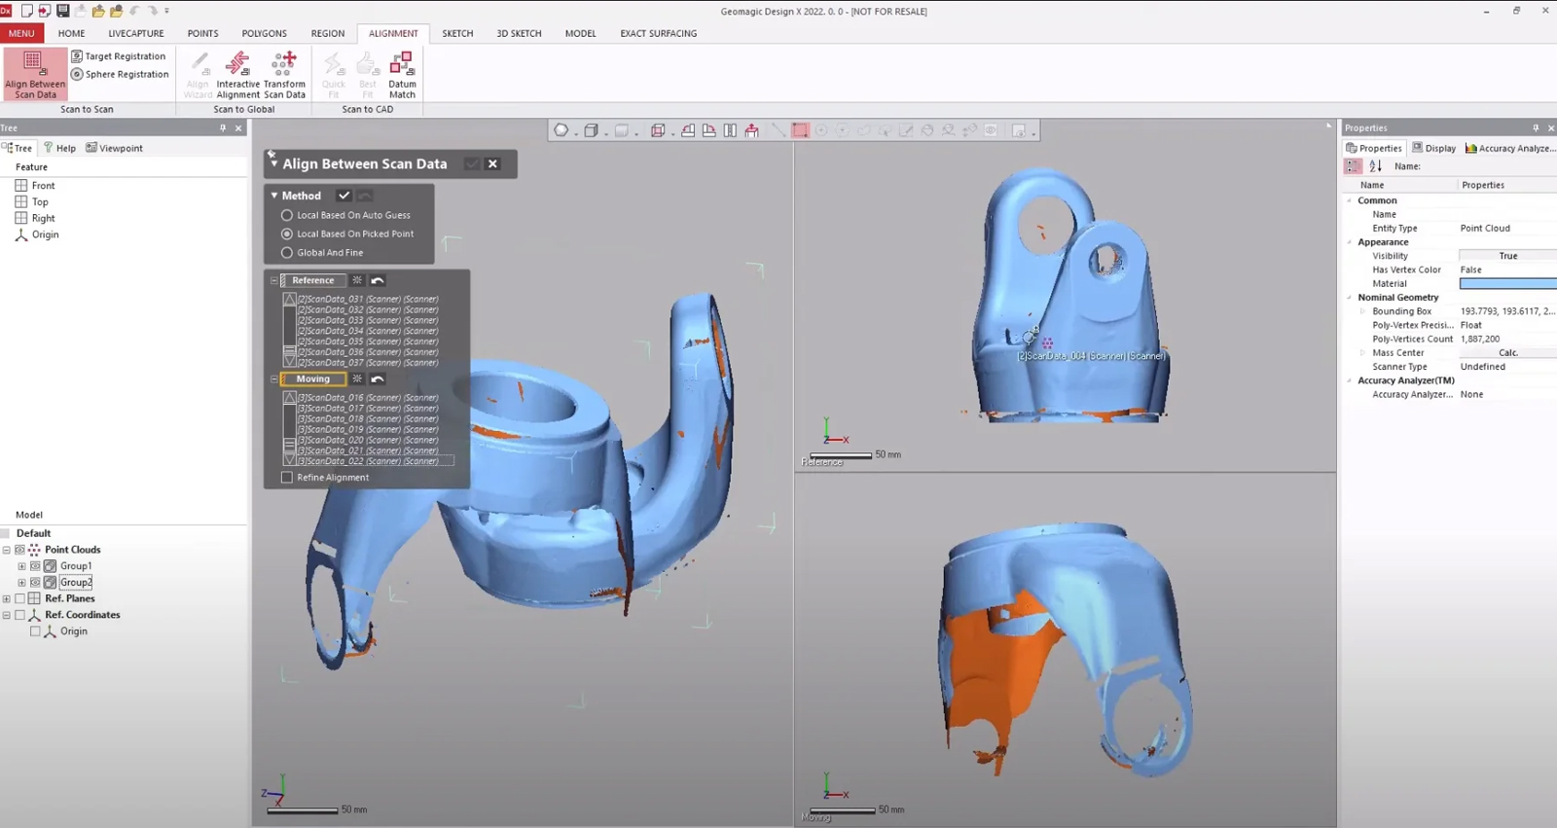Click the Target Registration icon
The width and height of the screenshot is (1557, 828).
point(77,56)
